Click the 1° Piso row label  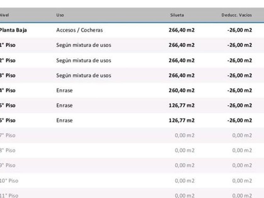coord(8,45)
